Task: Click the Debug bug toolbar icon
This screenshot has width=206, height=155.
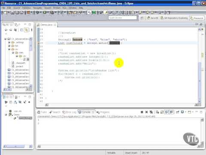Action: tap(37, 12)
